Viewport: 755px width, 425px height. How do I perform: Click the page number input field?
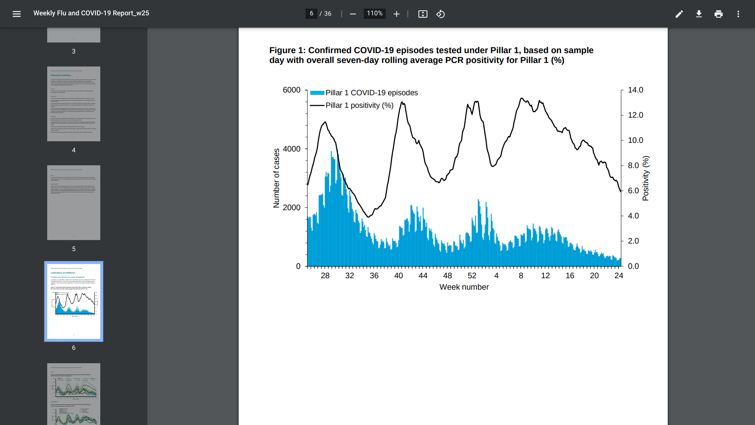(311, 14)
